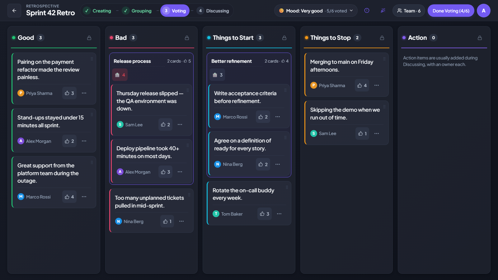Toggle vote on Pairing on payment refactor card
The height and width of the screenshot is (280, 498).
69,93
